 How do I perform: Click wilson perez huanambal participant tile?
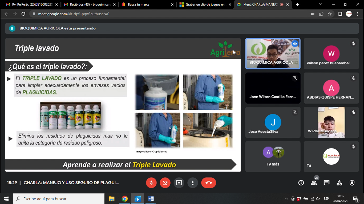click(331, 54)
